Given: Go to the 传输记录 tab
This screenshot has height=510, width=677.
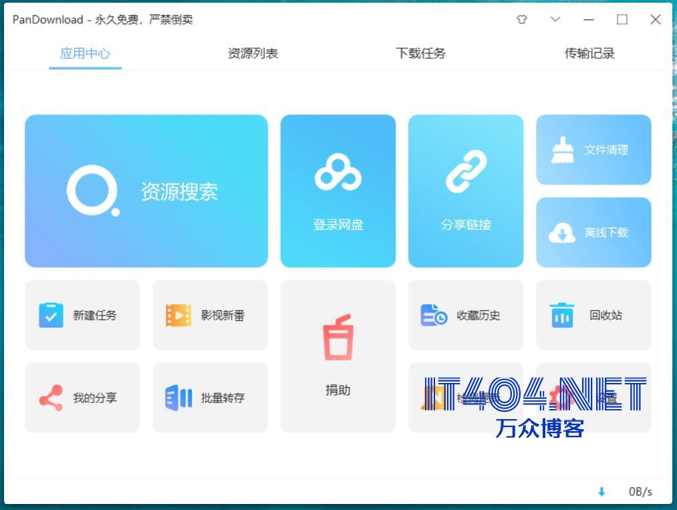Looking at the screenshot, I should [589, 53].
